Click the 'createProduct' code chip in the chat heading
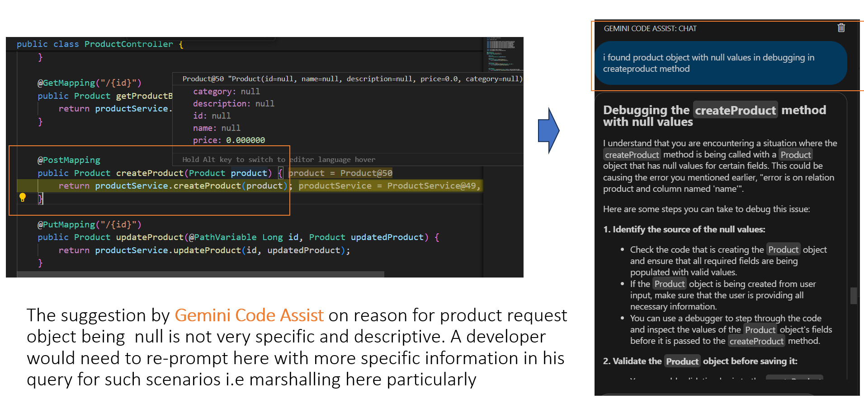 coord(735,110)
